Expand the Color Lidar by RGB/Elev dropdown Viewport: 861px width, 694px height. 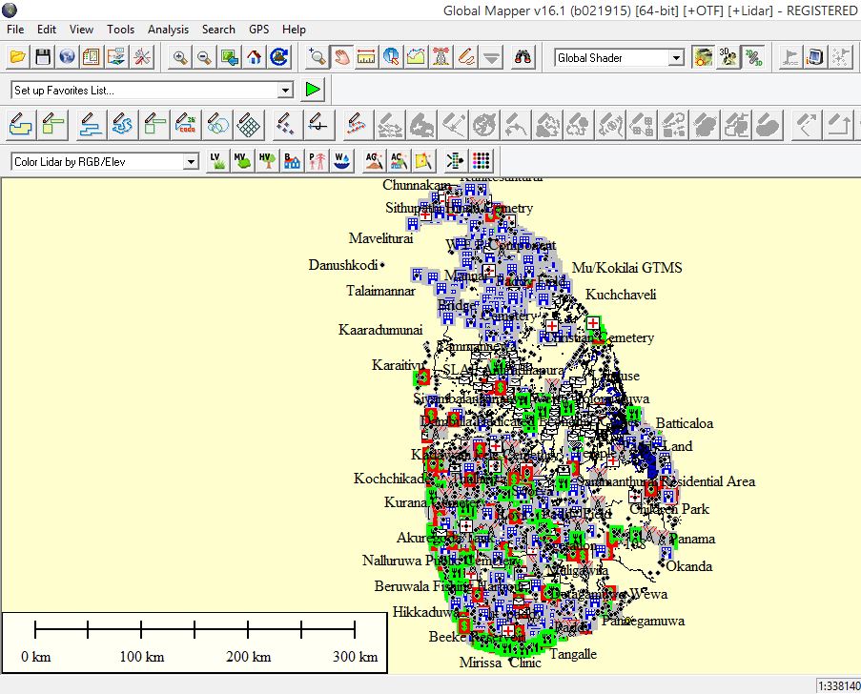click(x=191, y=162)
